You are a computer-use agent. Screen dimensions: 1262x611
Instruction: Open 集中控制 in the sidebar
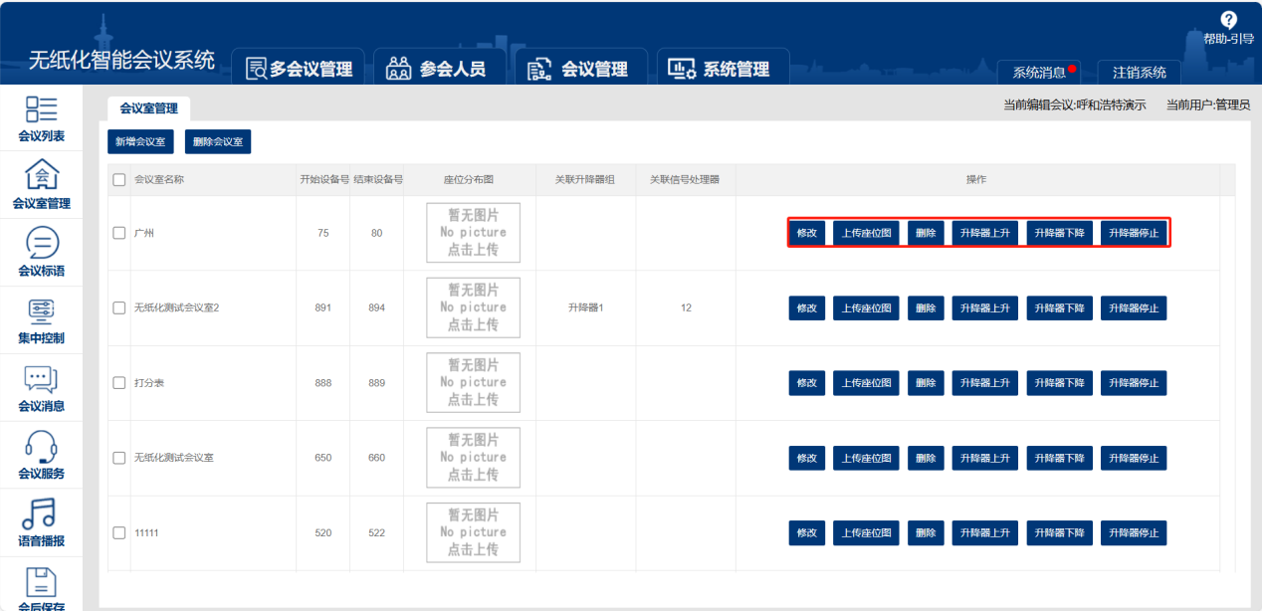(x=41, y=320)
